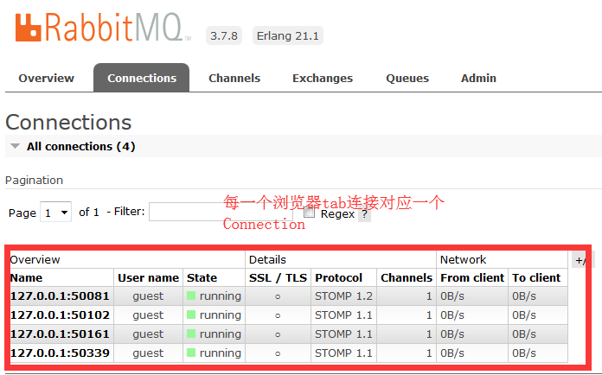Sort by the SSL / TLS column header
This screenshot has width=602, height=375.
click(278, 277)
